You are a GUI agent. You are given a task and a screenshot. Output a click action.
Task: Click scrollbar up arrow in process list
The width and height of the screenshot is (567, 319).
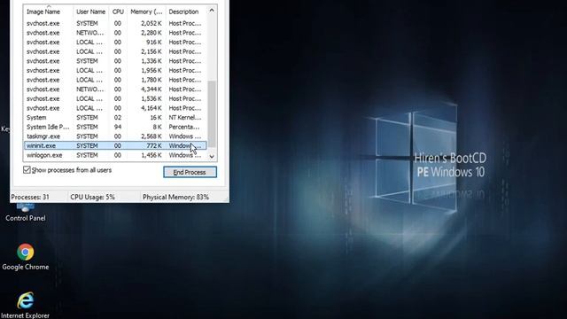pyautogui.click(x=212, y=11)
